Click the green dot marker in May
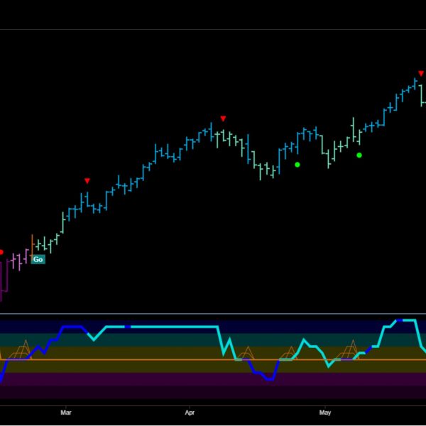Viewport: 426px width, 426px height. (x=359, y=155)
